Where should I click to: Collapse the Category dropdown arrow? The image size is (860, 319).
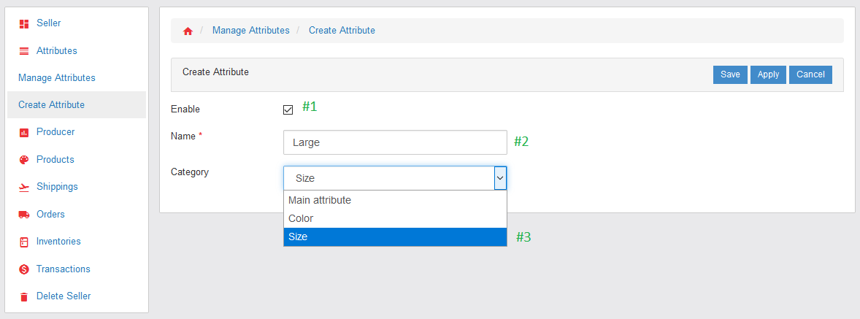point(499,178)
